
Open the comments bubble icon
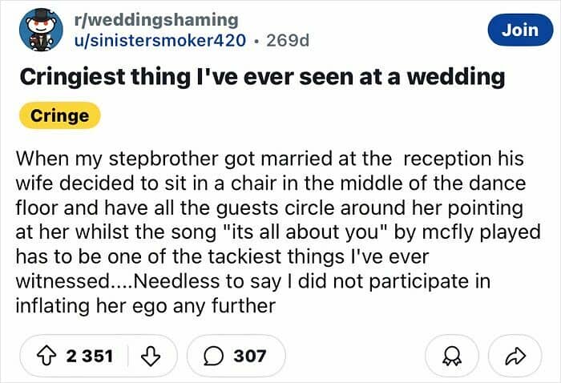[214, 357]
